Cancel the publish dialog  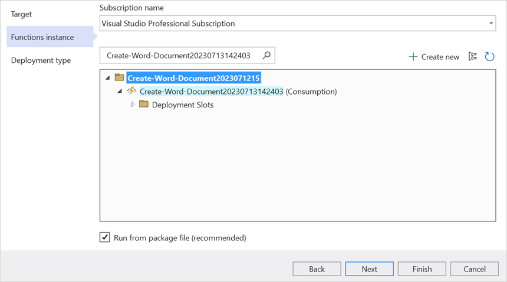point(475,269)
